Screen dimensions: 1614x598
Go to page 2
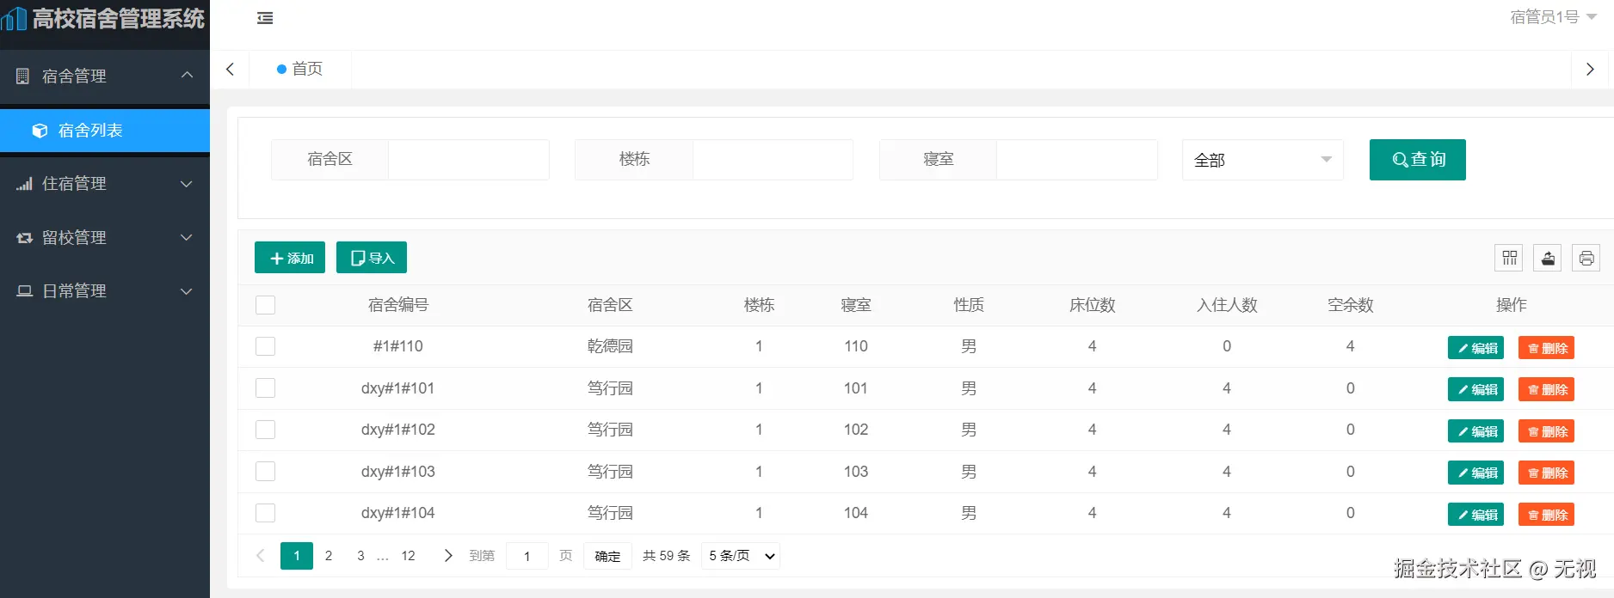click(329, 556)
